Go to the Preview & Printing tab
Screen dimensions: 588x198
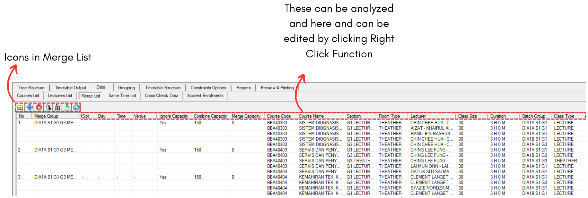277,88
